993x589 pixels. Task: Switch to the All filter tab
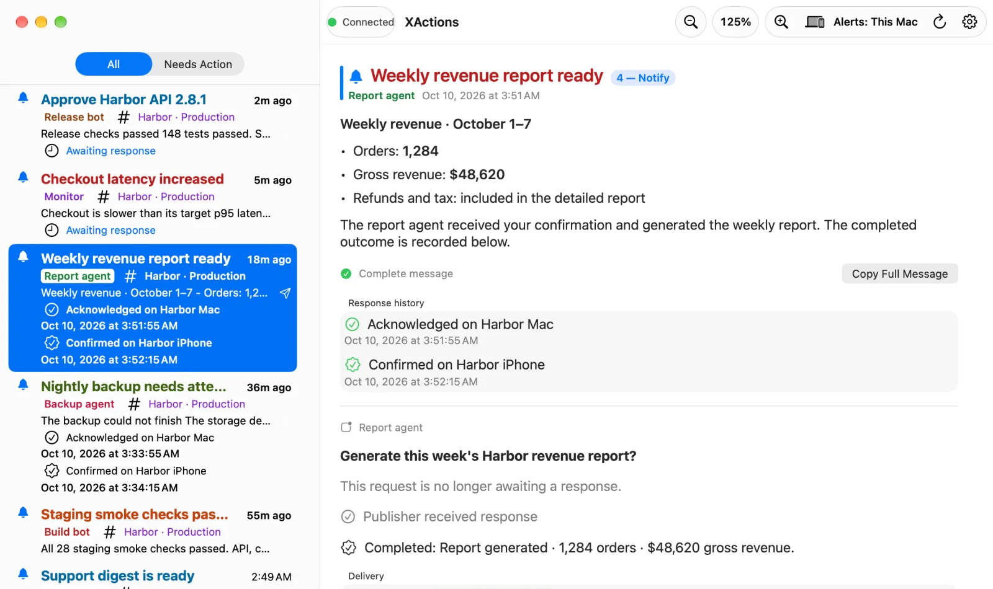(x=114, y=64)
